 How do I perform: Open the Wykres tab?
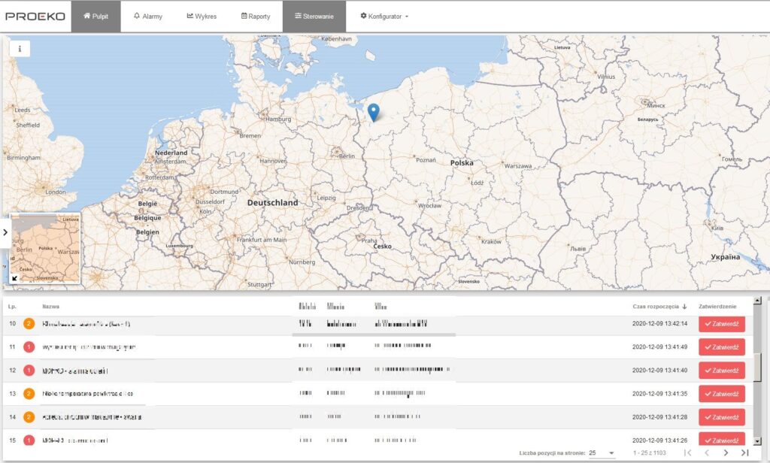202,16
